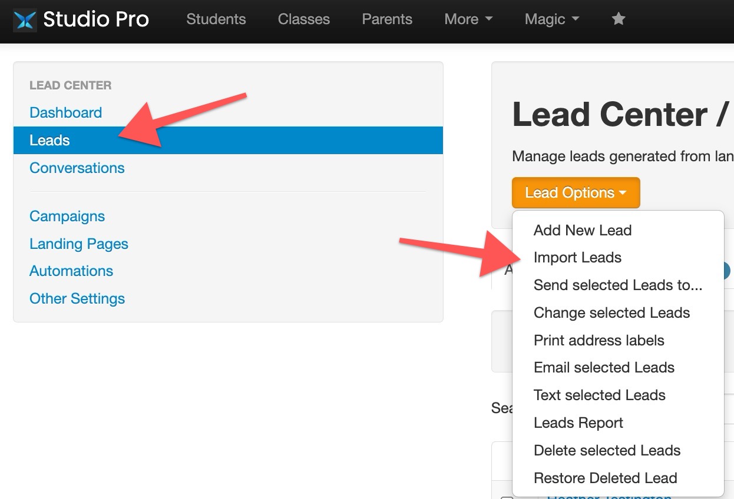Open Landing Pages in the sidebar
This screenshot has width=734, height=499.
[79, 244]
